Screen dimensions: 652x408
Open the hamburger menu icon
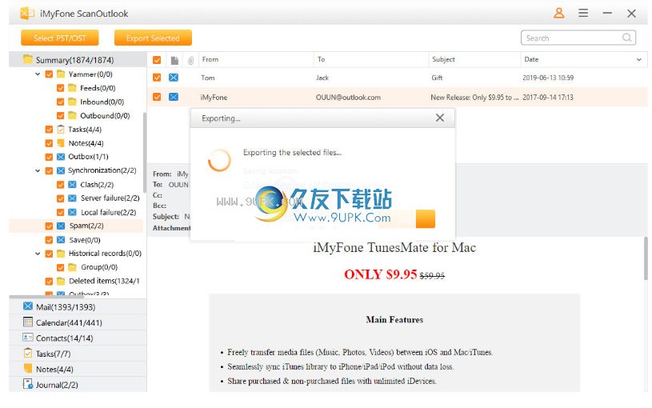(x=583, y=14)
